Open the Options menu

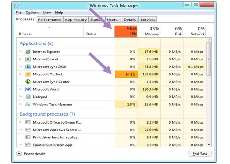[x=32, y=13]
